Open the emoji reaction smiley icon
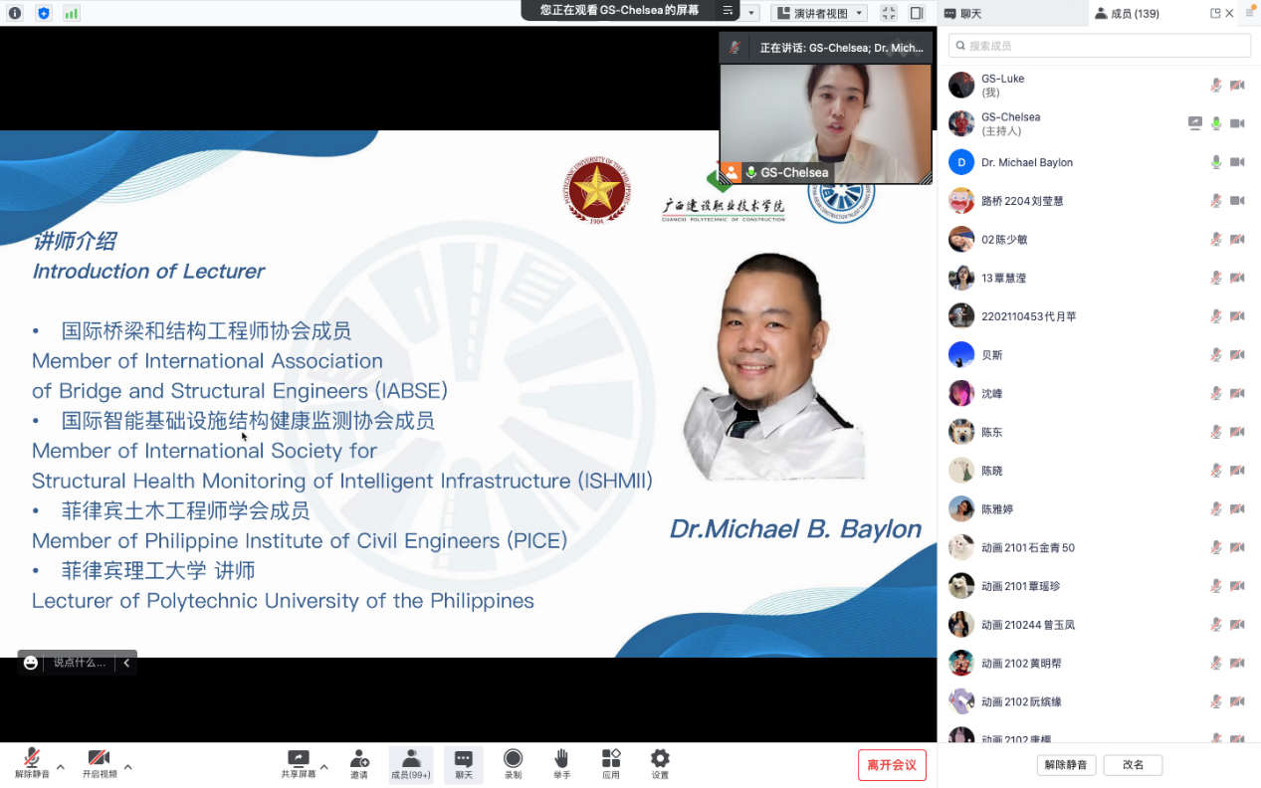The image size is (1261, 788). click(x=31, y=663)
